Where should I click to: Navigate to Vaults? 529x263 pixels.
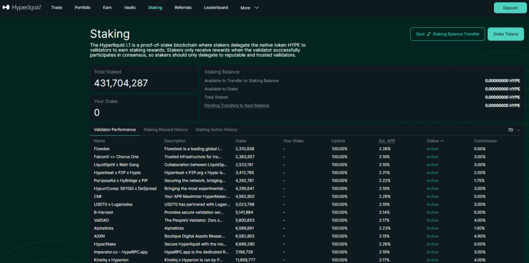[x=130, y=8]
